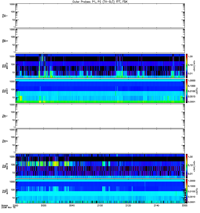Click the '100' y-axis tick of thb fbk scm1 panel

click(13, 89)
